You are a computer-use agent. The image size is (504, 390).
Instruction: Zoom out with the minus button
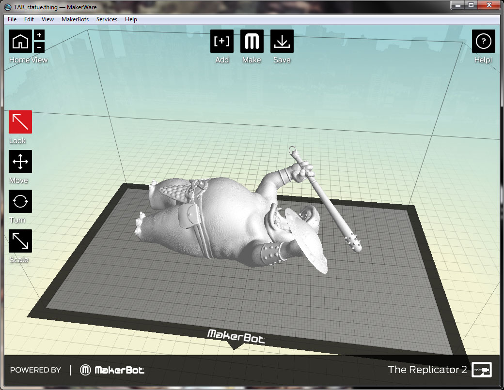click(x=40, y=47)
